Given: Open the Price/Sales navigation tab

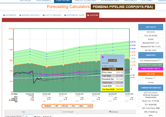Looking at the screenshot, I should pos(130,1).
